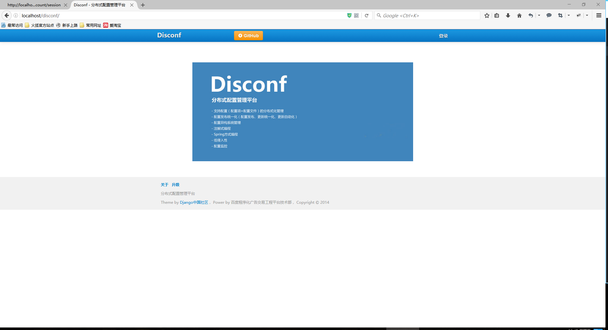Open the downloads arrow icon
Screen dimensions: 608x330
(508, 15)
